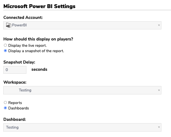The width and height of the screenshot is (171, 137).
Task: Click the Dashboards label text
Action: coord(19,108)
